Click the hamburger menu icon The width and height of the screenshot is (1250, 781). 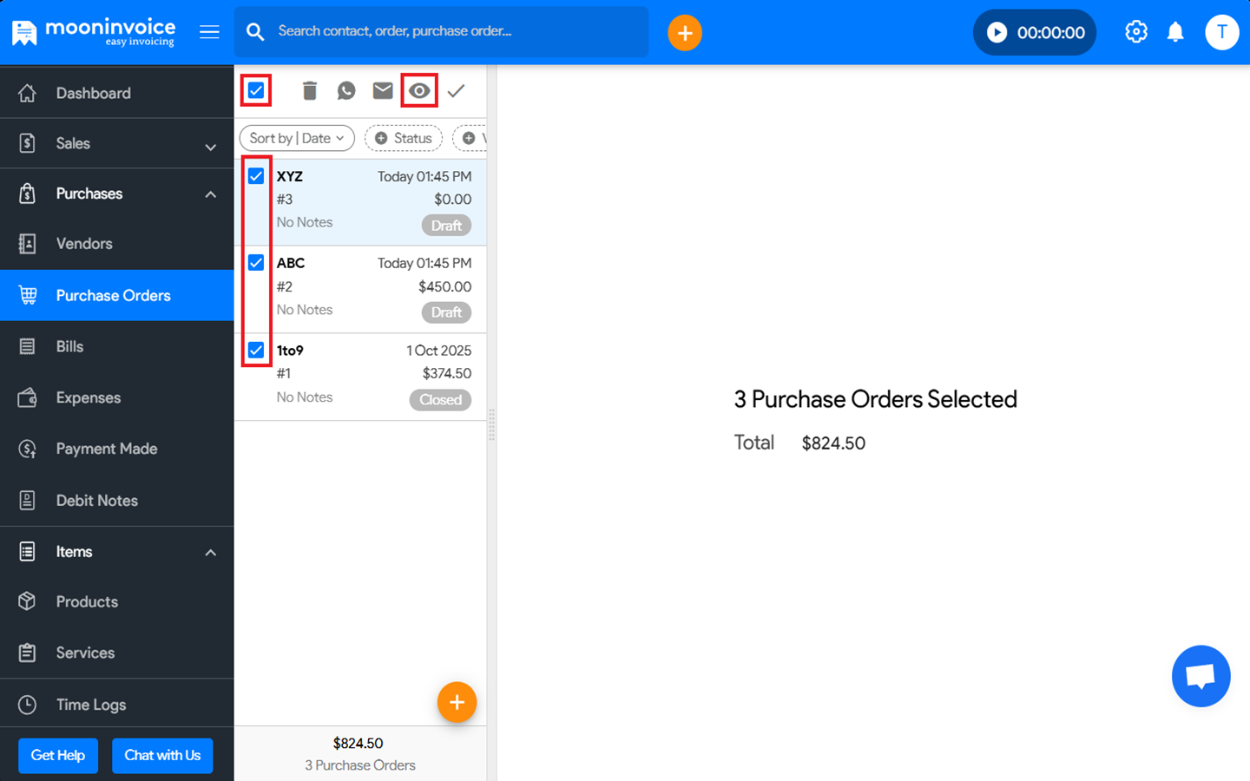[209, 32]
